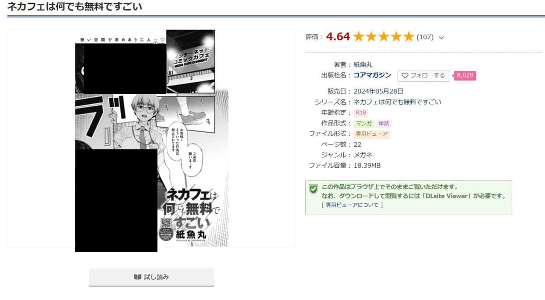
Task: Click the green shield check icon
Action: tap(313, 189)
